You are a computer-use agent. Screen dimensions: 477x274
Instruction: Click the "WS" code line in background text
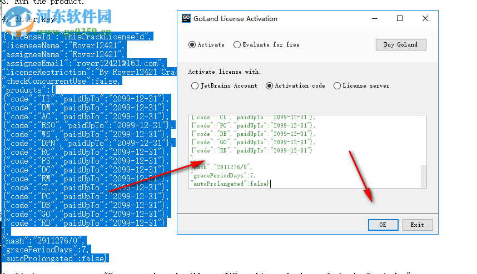click(86, 134)
